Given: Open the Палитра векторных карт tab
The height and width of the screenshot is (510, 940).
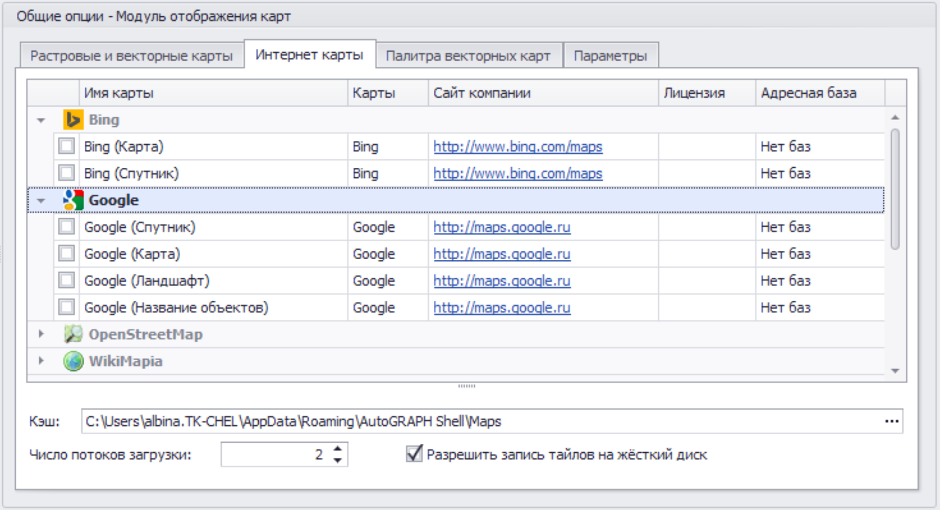Looking at the screenshot, I should click(469, 55).
